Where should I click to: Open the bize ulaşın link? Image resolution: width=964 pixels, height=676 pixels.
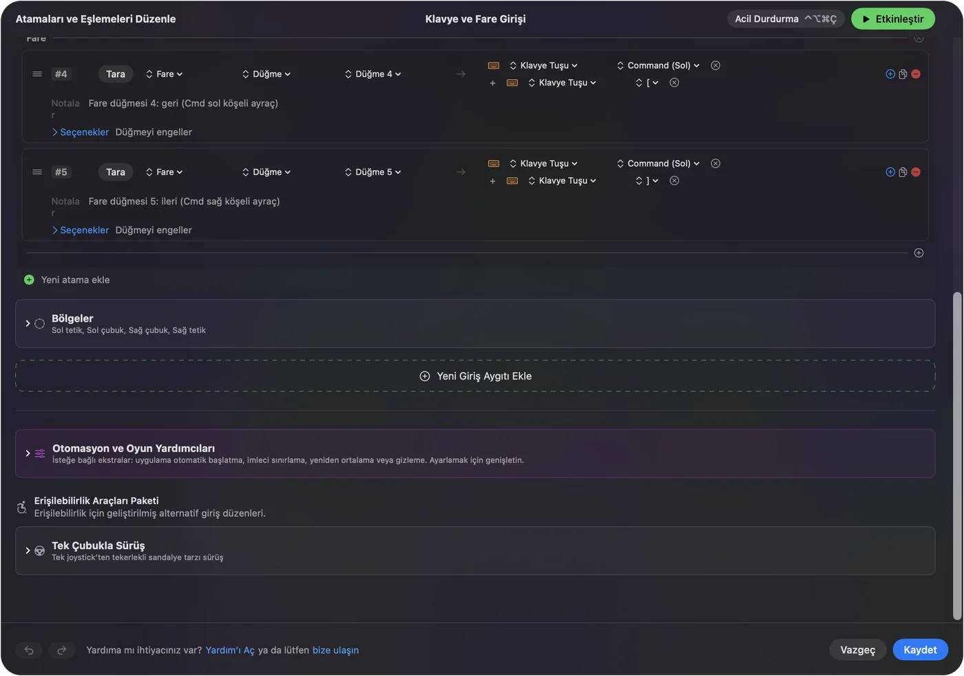coord(335,651)
